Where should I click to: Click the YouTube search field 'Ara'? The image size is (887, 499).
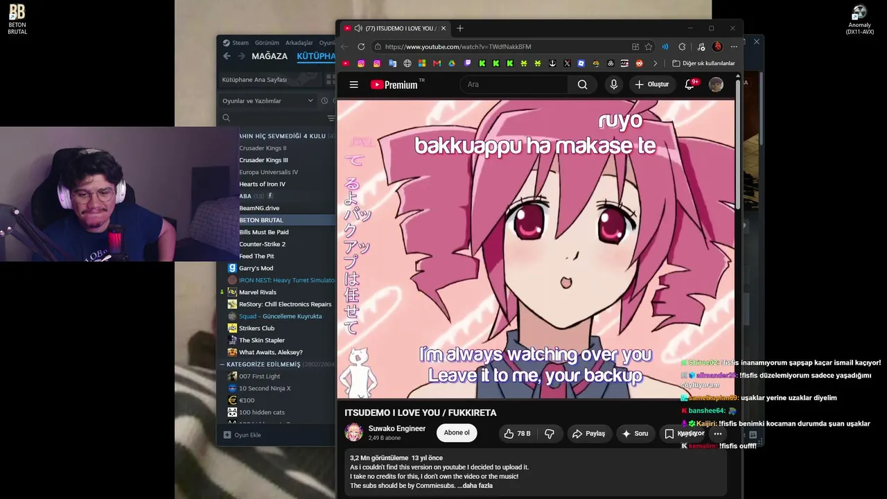514,85
